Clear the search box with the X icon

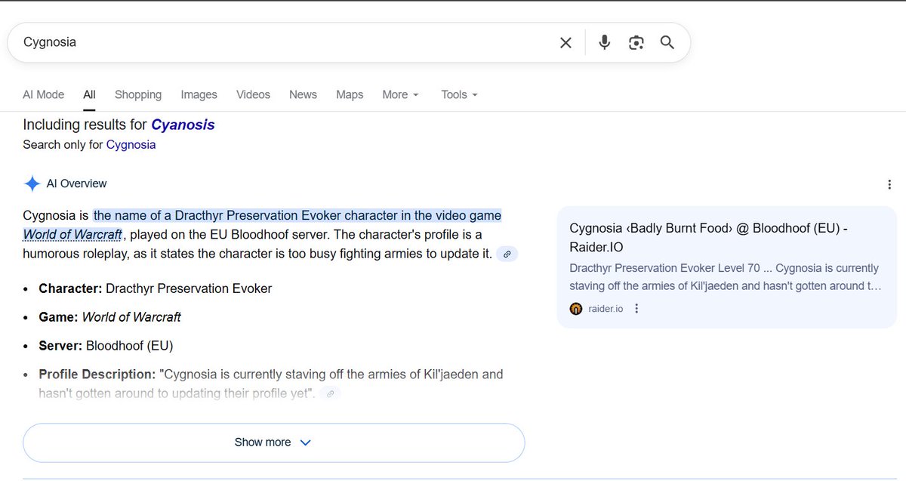[x=565, y=42]
